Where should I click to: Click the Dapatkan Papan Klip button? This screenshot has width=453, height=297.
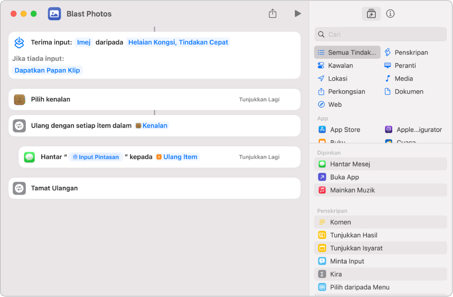point(48,70)
